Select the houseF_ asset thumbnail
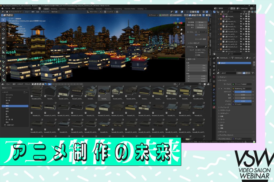The image size is (274, 182). pyautogui.click(x=50, y=93)
